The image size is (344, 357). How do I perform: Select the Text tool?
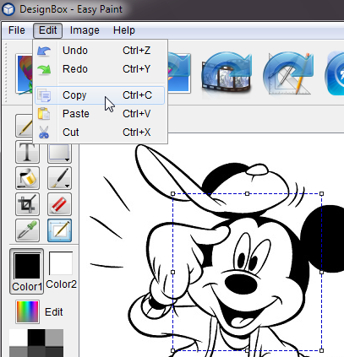tap(27, 152)
